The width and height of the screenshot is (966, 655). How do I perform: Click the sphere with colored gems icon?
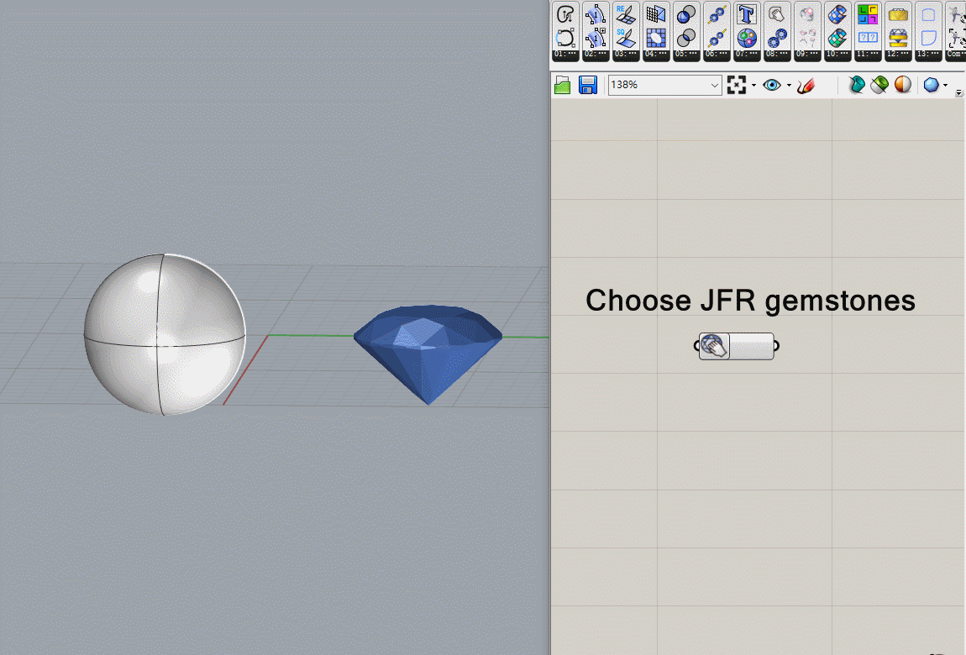click(x=747, y=38)
